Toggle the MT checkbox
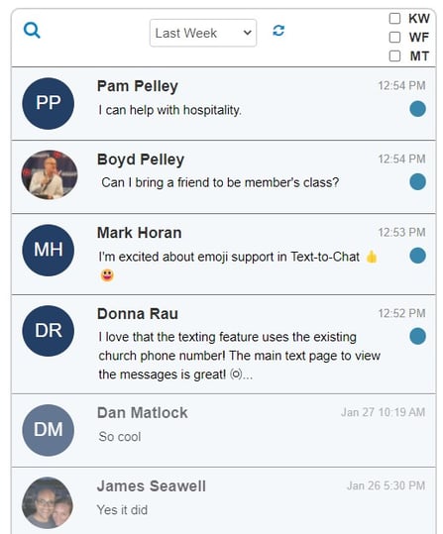443x534 pixels. (394, 55)
